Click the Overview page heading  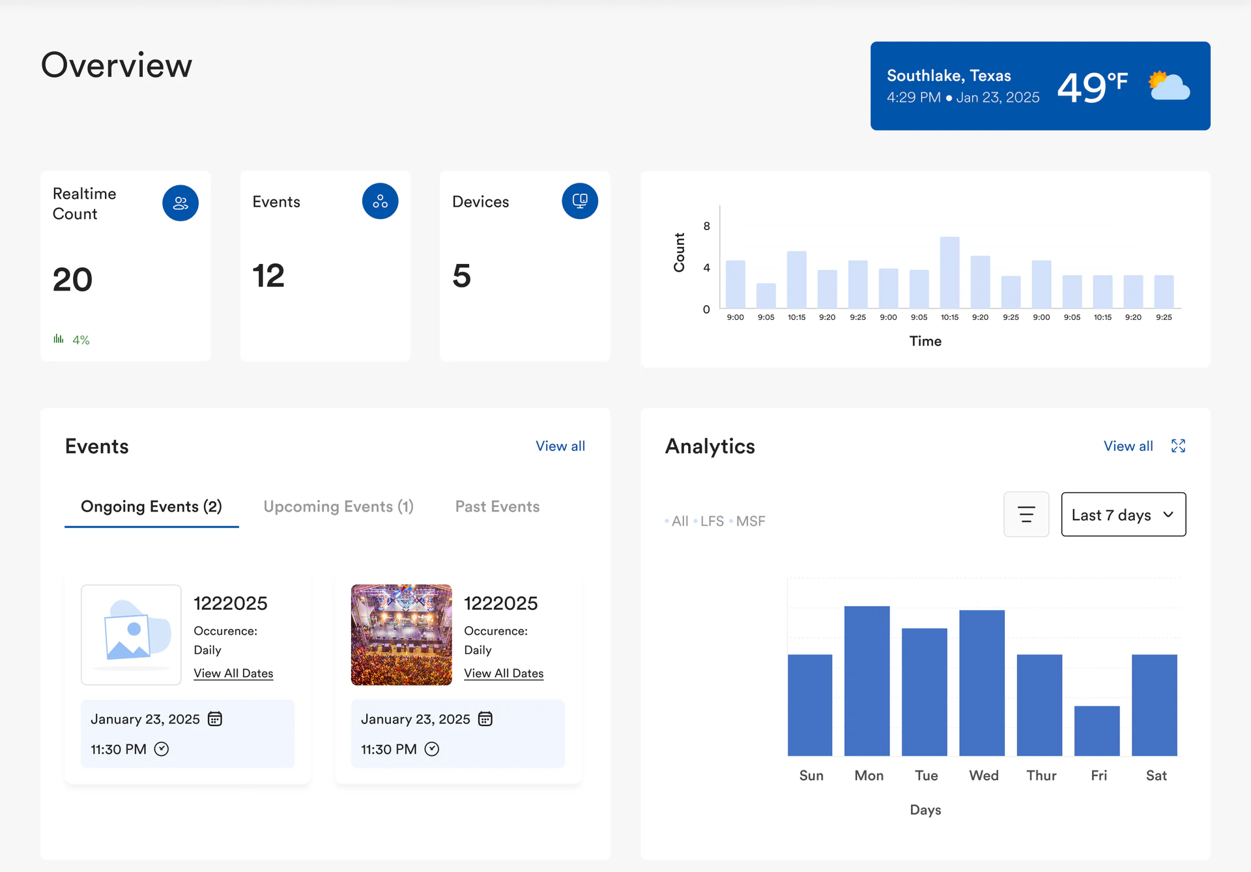(x=117, y=65)
